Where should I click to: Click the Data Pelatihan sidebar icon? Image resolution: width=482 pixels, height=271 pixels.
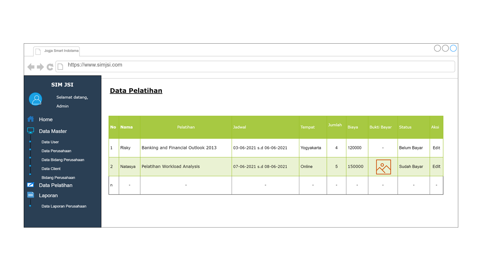point(31,185)
